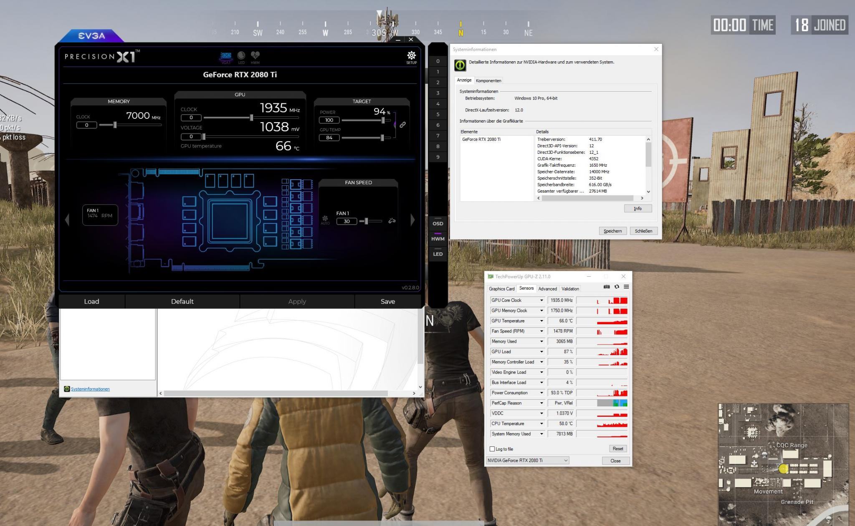Image resolution: width=855 pixels, height=526 pixels.
Task: Open the Power Consumption sensor dropdown
Action: [541, 393]
